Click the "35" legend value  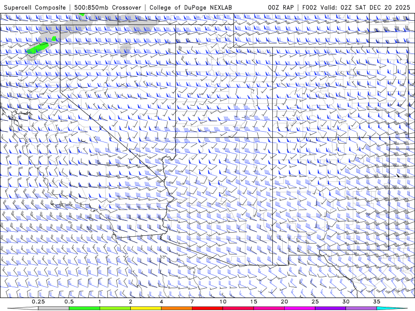[x=377, y=302]
